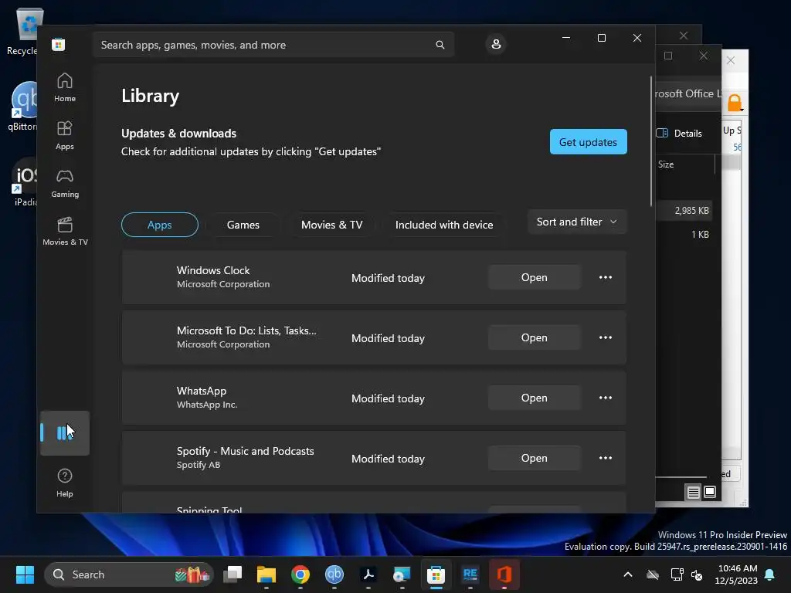Open more options for WhatsApp
The height and width of the screenshot is (593, 791).
point(606,398)
